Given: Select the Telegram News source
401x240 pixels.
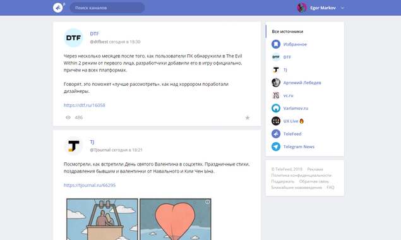Looking at the screenshot, I should (299, 147).
